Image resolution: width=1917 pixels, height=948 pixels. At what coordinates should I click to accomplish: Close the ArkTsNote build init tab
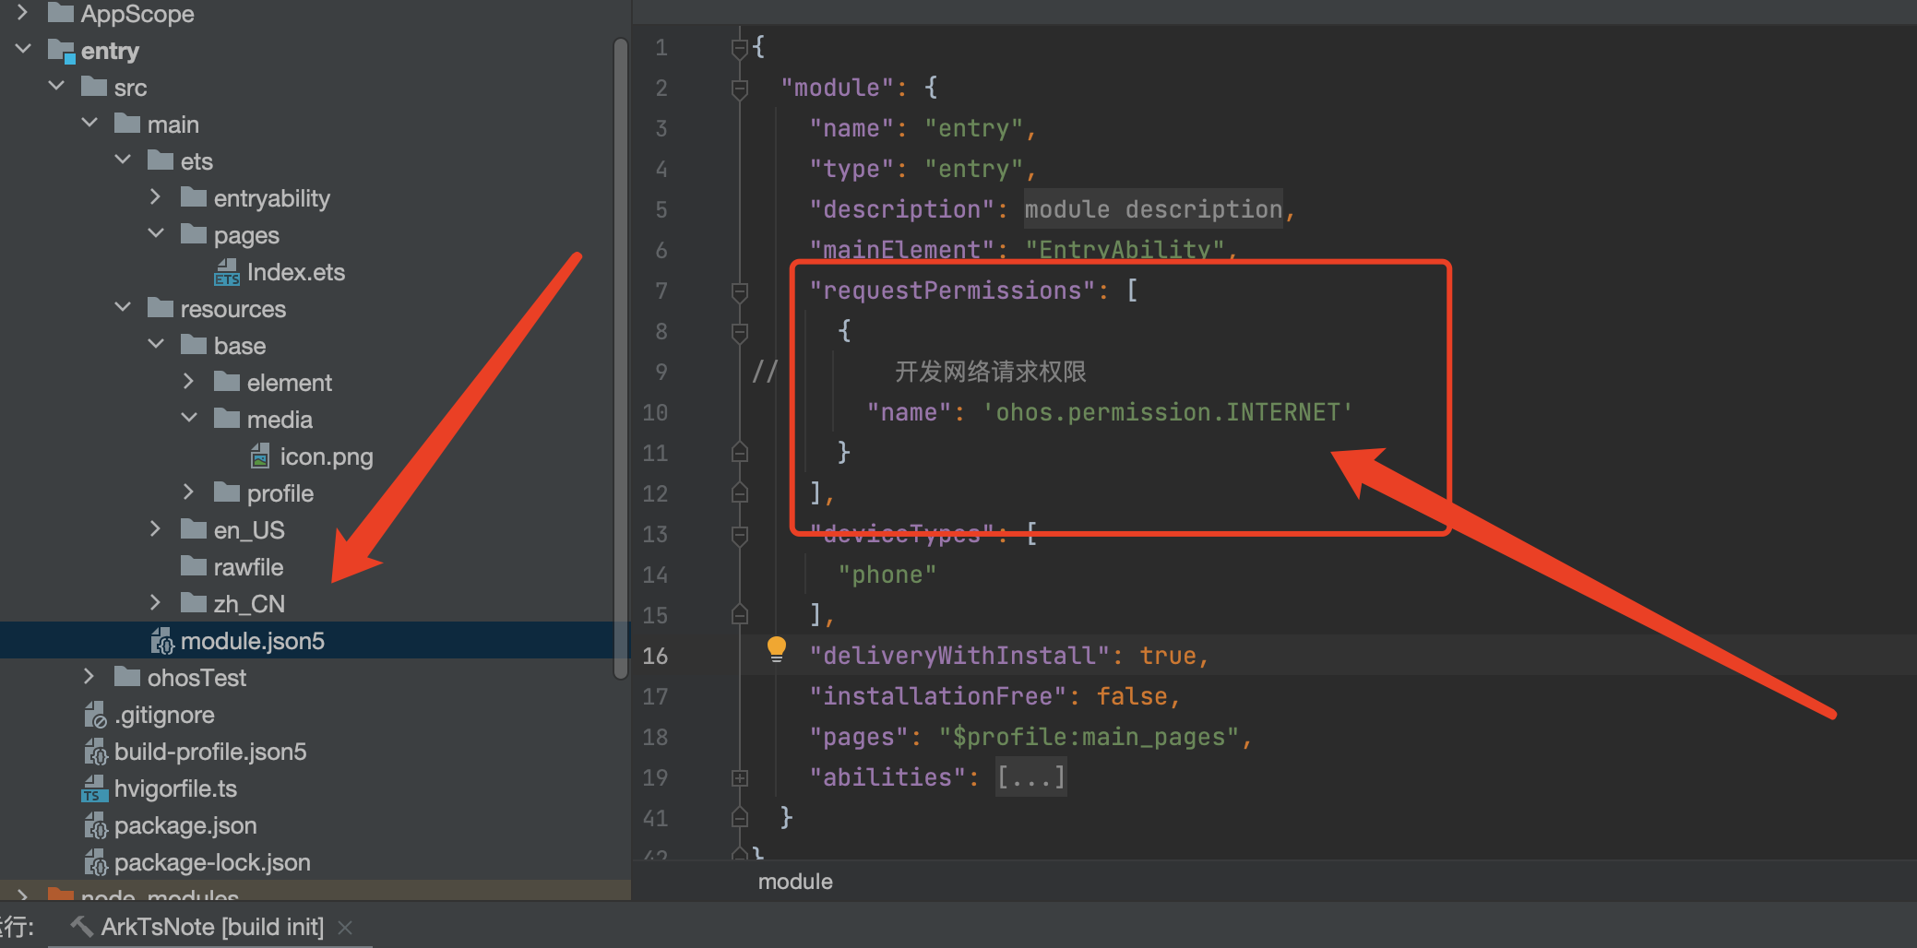[345, 927]
